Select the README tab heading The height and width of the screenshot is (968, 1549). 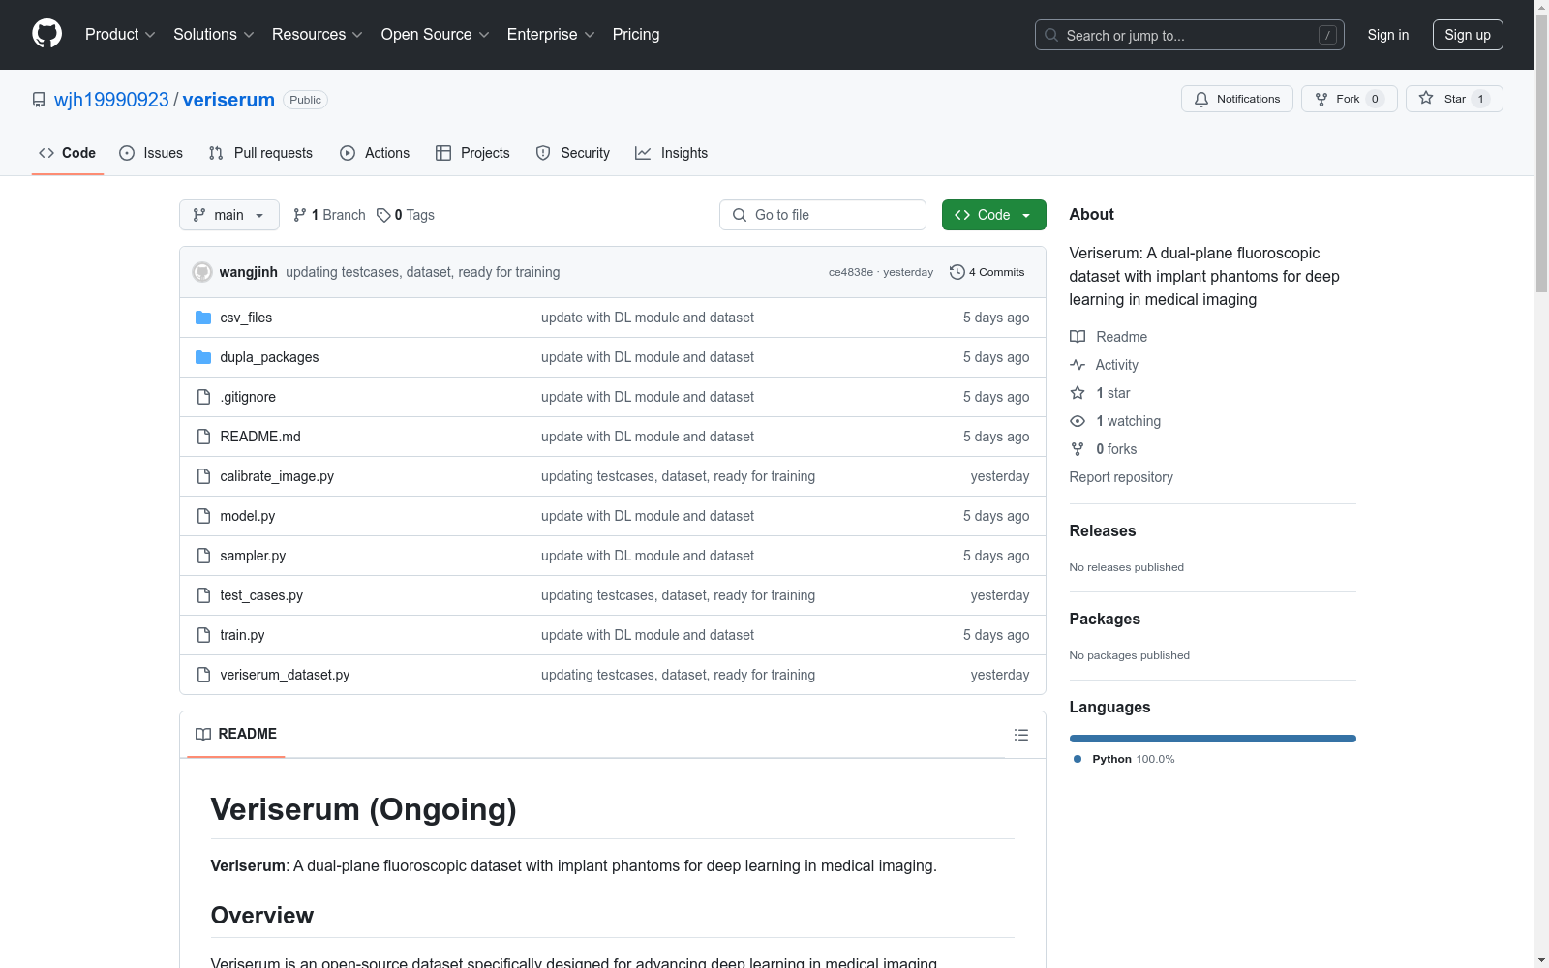coord(236,734)
